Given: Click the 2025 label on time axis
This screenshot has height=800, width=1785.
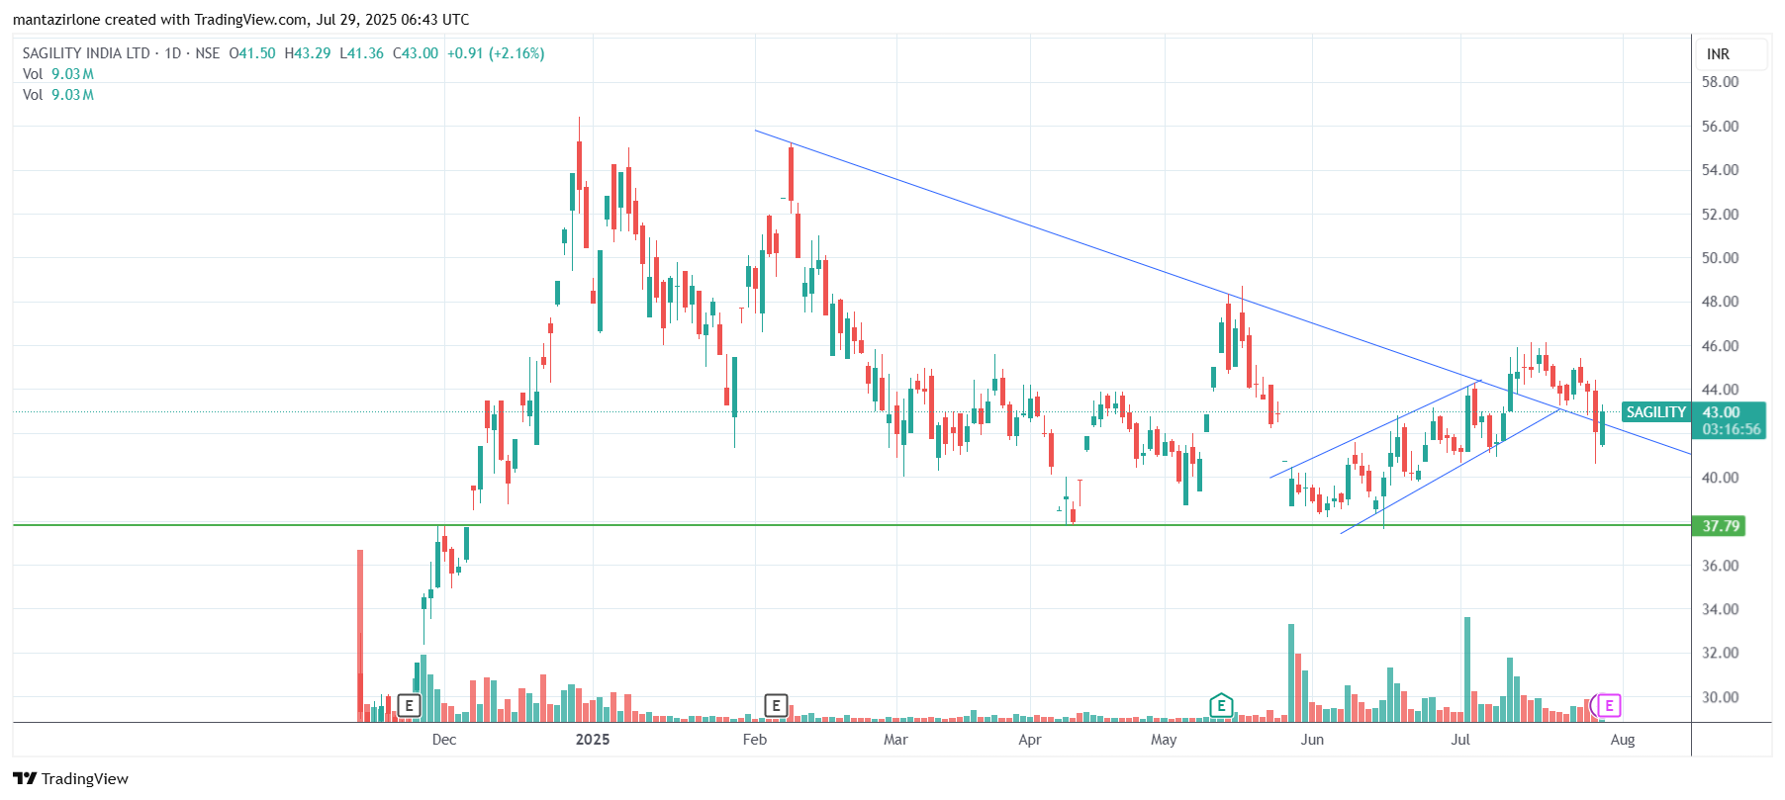Looking at the screenshot, I should tap(593, 740).
